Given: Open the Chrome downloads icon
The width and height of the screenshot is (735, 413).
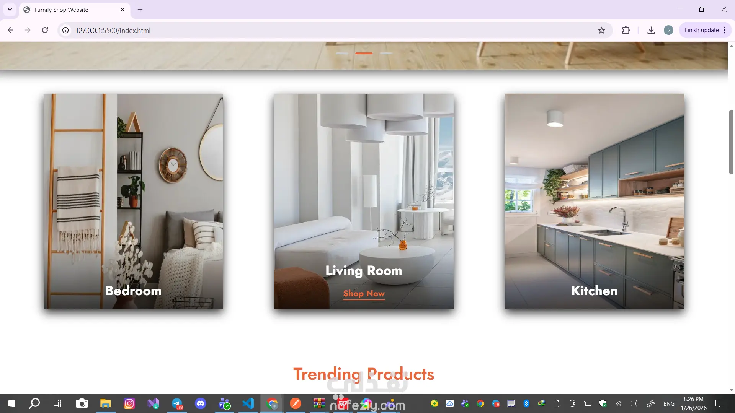Looking at the screenshot, I should [651, 30].
